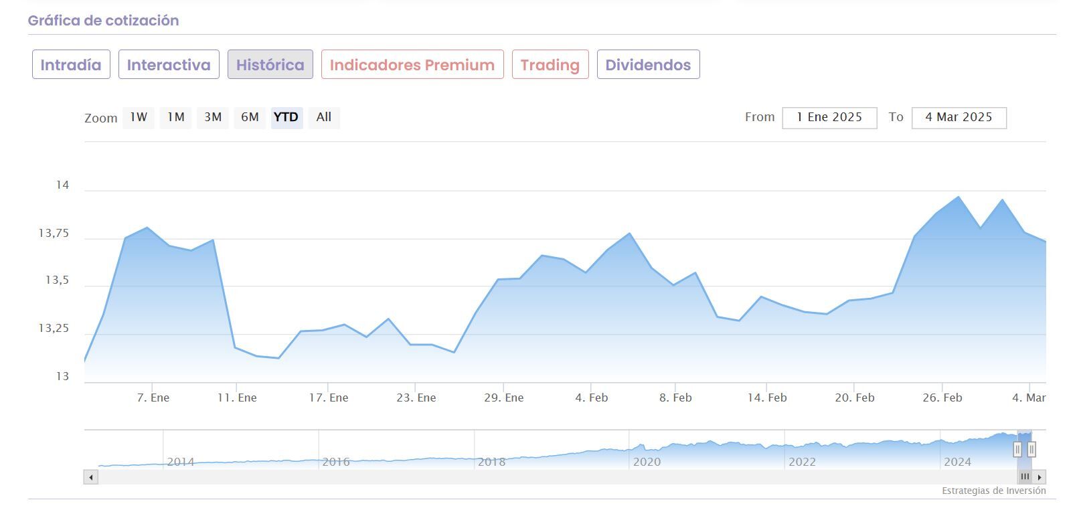
Task: Choose the 3M zoom range
Action: point(213,117)
